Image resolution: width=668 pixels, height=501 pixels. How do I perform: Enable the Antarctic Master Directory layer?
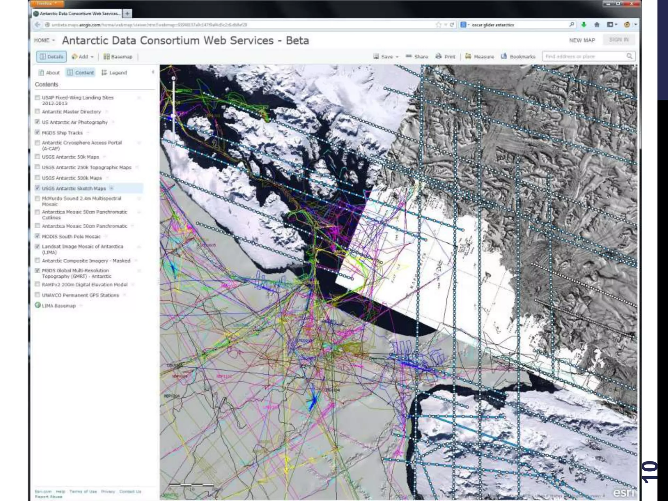point(38,112)
